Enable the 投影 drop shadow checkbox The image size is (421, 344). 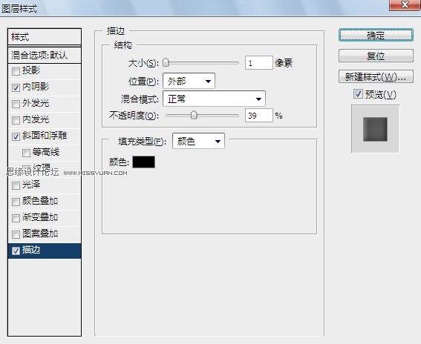pyautogui.click(x=16, y=71)
